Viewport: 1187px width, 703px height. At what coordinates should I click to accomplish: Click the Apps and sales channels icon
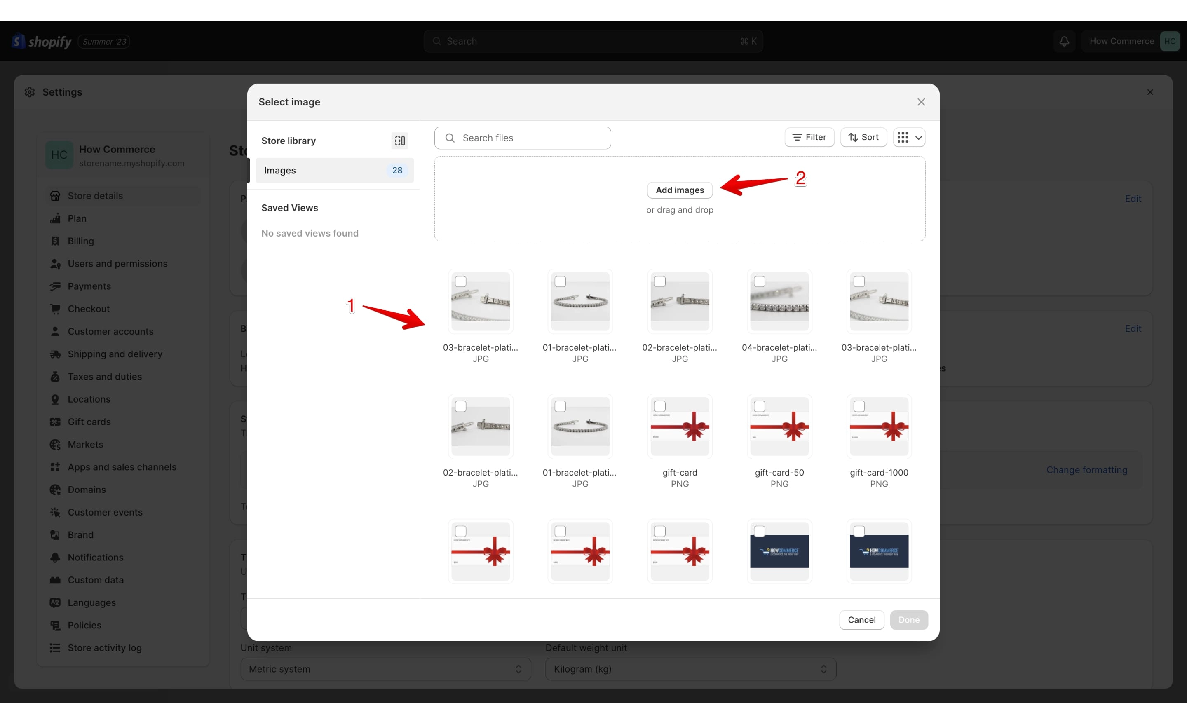pyautogui.click(x=55, y=467)
